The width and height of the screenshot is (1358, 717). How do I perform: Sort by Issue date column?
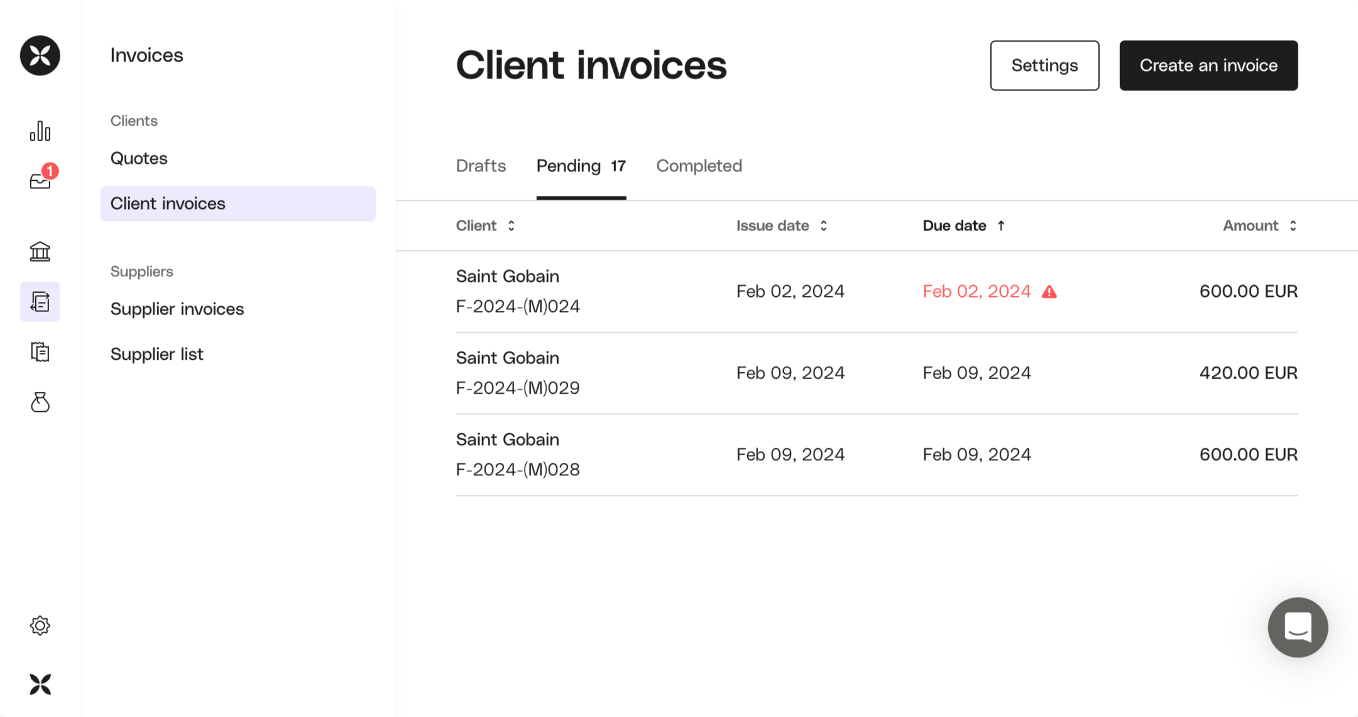tap(781, 225)
